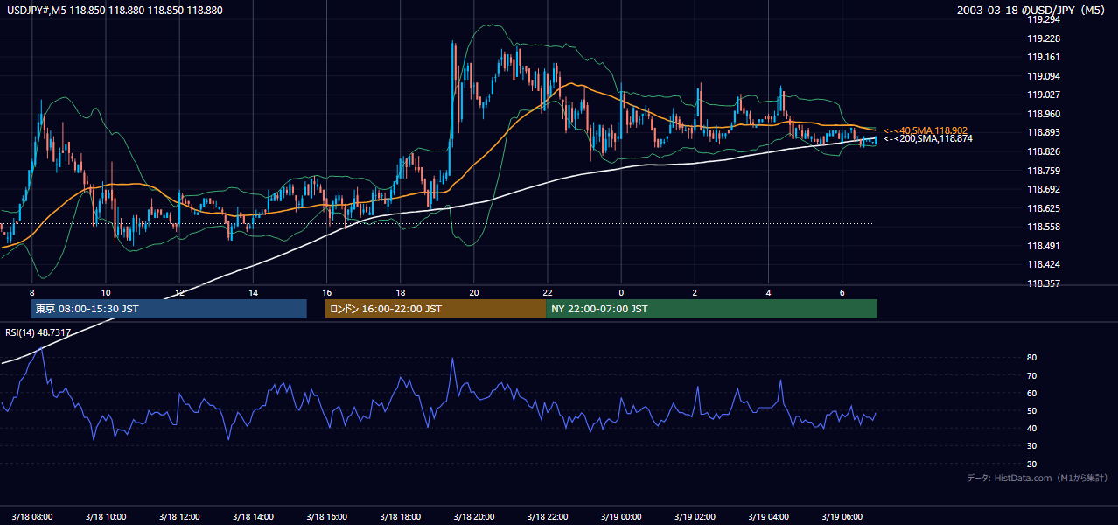Click the RSI(14) 48.7317 indicator label

click(x=38, y=332)
